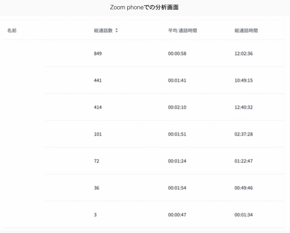Image resolution: width=290 pixels, height=233 pixels.
Task: Click the 平均 通話時間 column header
Action: click(x=182, y=31)
